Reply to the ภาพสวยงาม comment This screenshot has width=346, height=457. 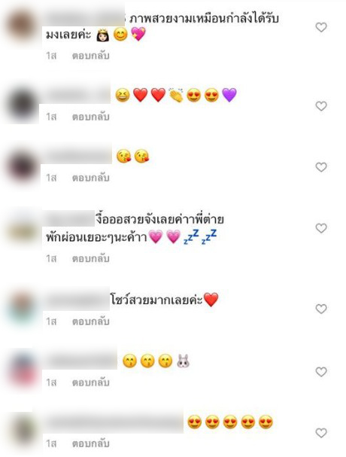pos(90,56)
